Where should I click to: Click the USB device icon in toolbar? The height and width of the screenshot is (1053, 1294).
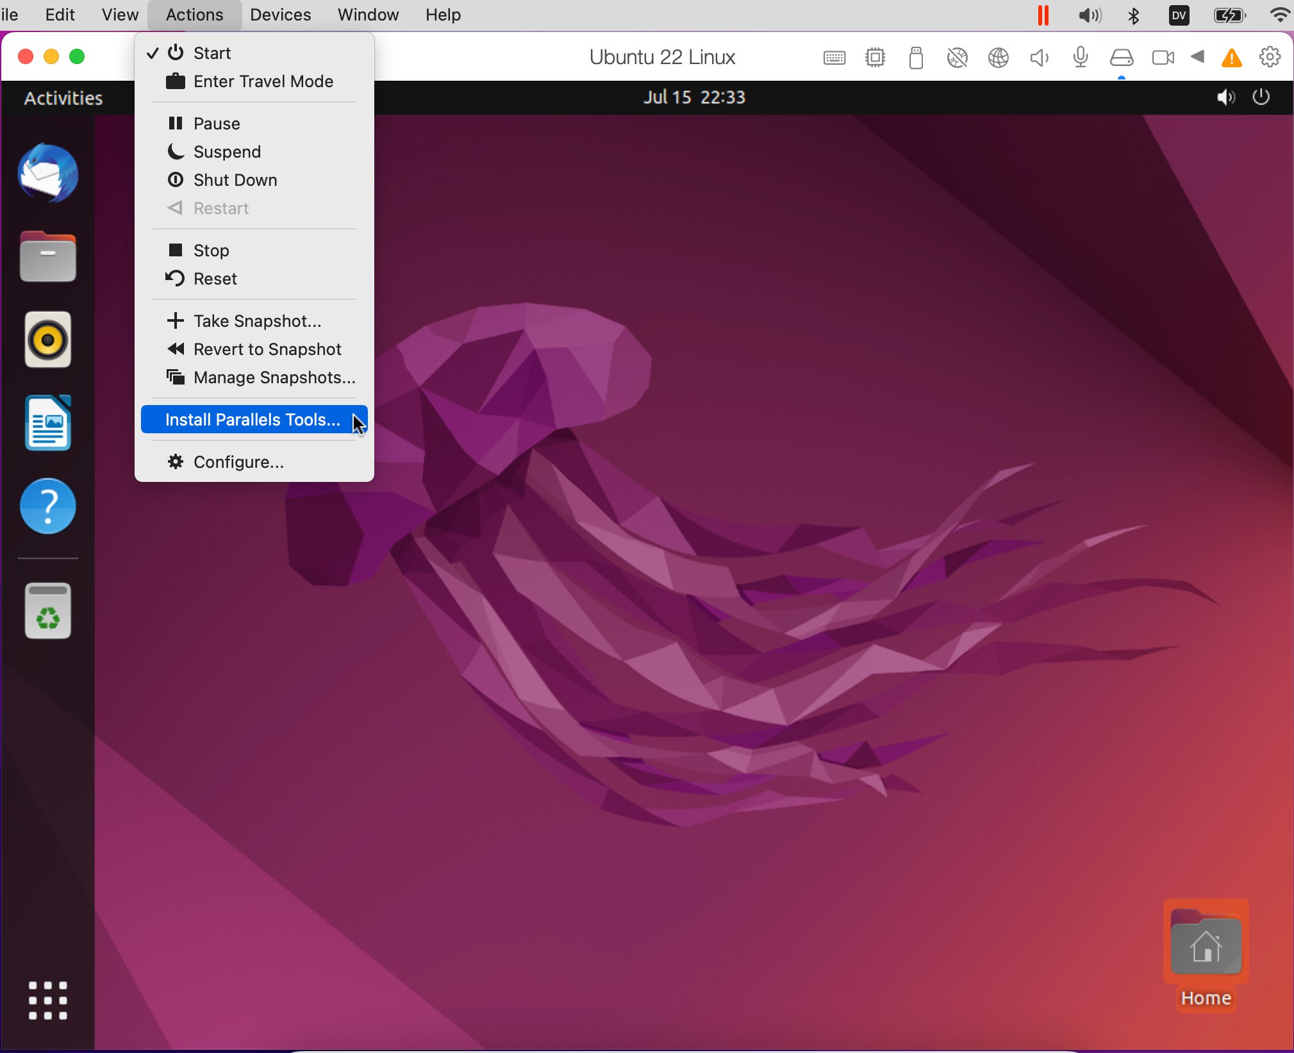[x=916, y=58]
